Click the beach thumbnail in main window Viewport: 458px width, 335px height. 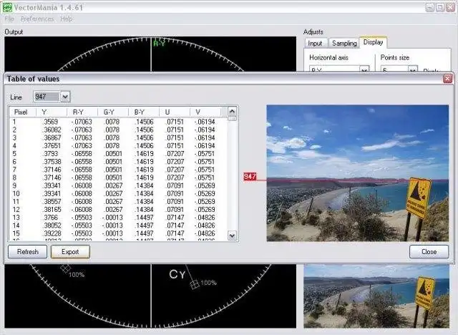(376, 296)
